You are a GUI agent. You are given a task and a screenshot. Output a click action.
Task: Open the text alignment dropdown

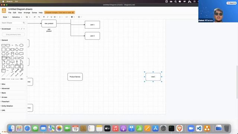[x=55, y=17]
